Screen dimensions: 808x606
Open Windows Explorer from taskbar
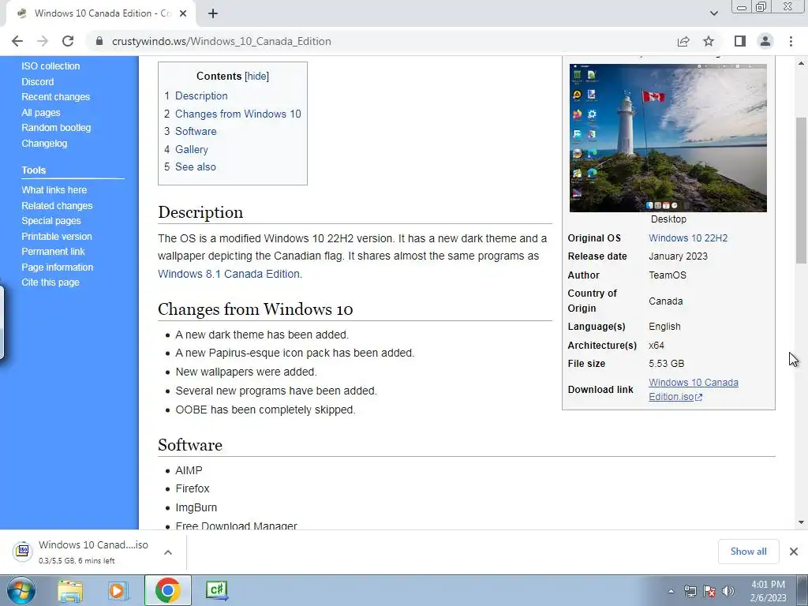pyautogui.click(x=69, y=590)
